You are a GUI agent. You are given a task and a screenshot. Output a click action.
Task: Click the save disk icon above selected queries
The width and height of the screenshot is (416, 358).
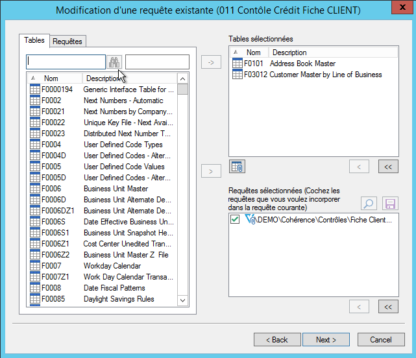389,204
